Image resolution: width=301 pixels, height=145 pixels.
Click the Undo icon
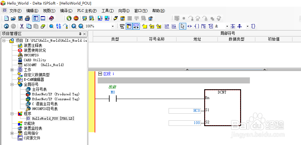(x=6, y=26)
